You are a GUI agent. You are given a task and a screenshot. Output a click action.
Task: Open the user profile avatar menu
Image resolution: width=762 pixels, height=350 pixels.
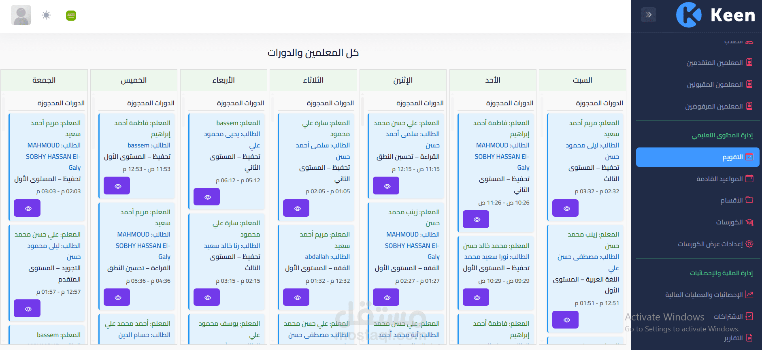point(21,15)
